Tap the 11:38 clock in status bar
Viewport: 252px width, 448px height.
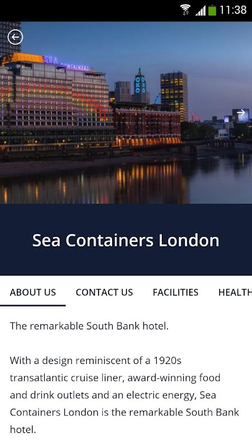coord(233,10)
